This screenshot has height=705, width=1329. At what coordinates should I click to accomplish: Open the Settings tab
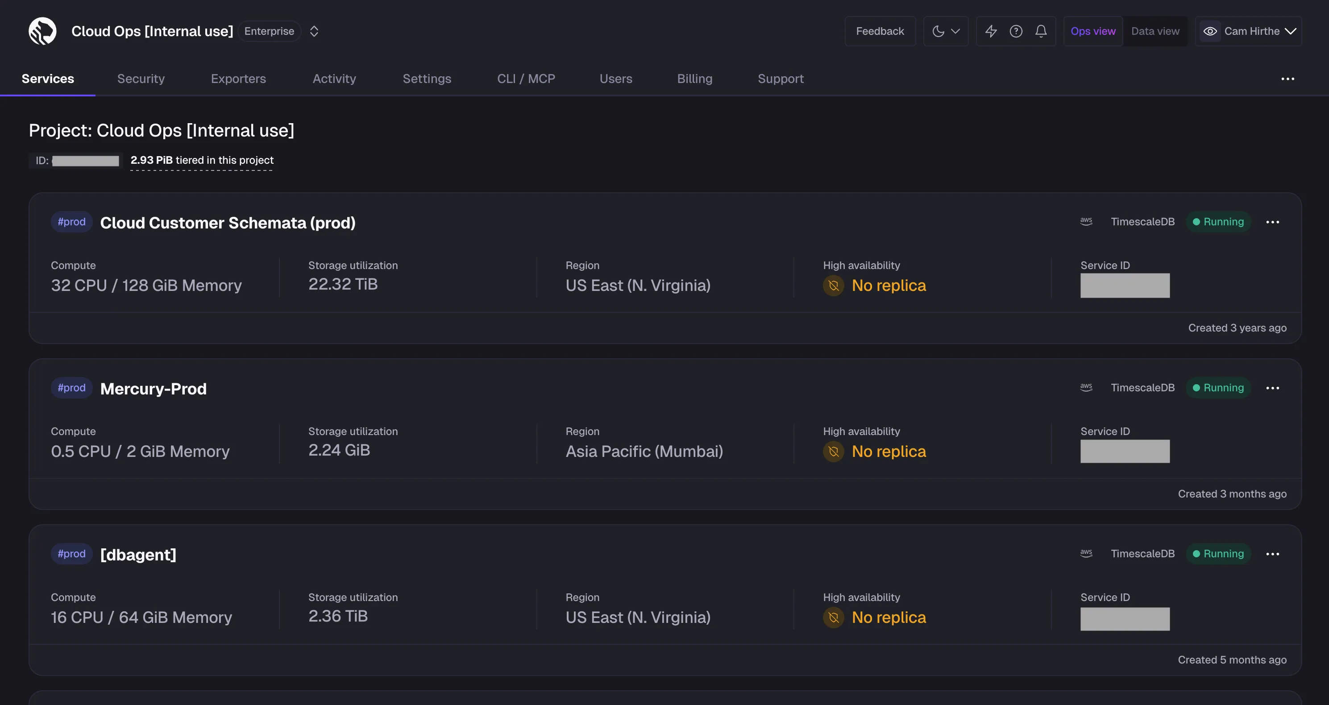(x=427, y=79)
